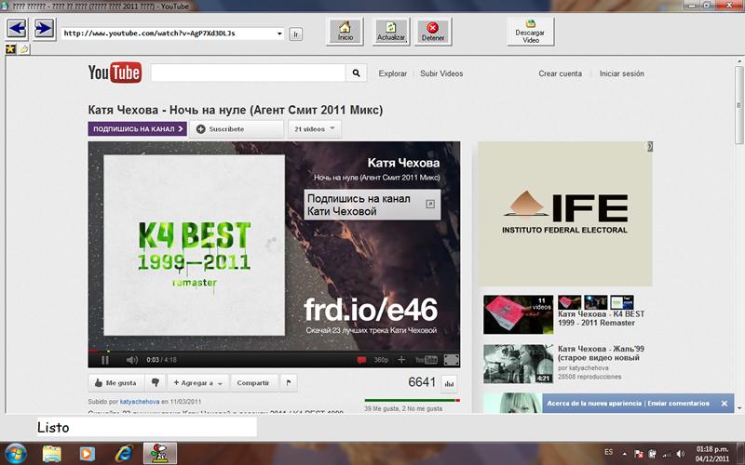Expand the 21 videos dropdown
745x465 pixels.
point(314,129)
